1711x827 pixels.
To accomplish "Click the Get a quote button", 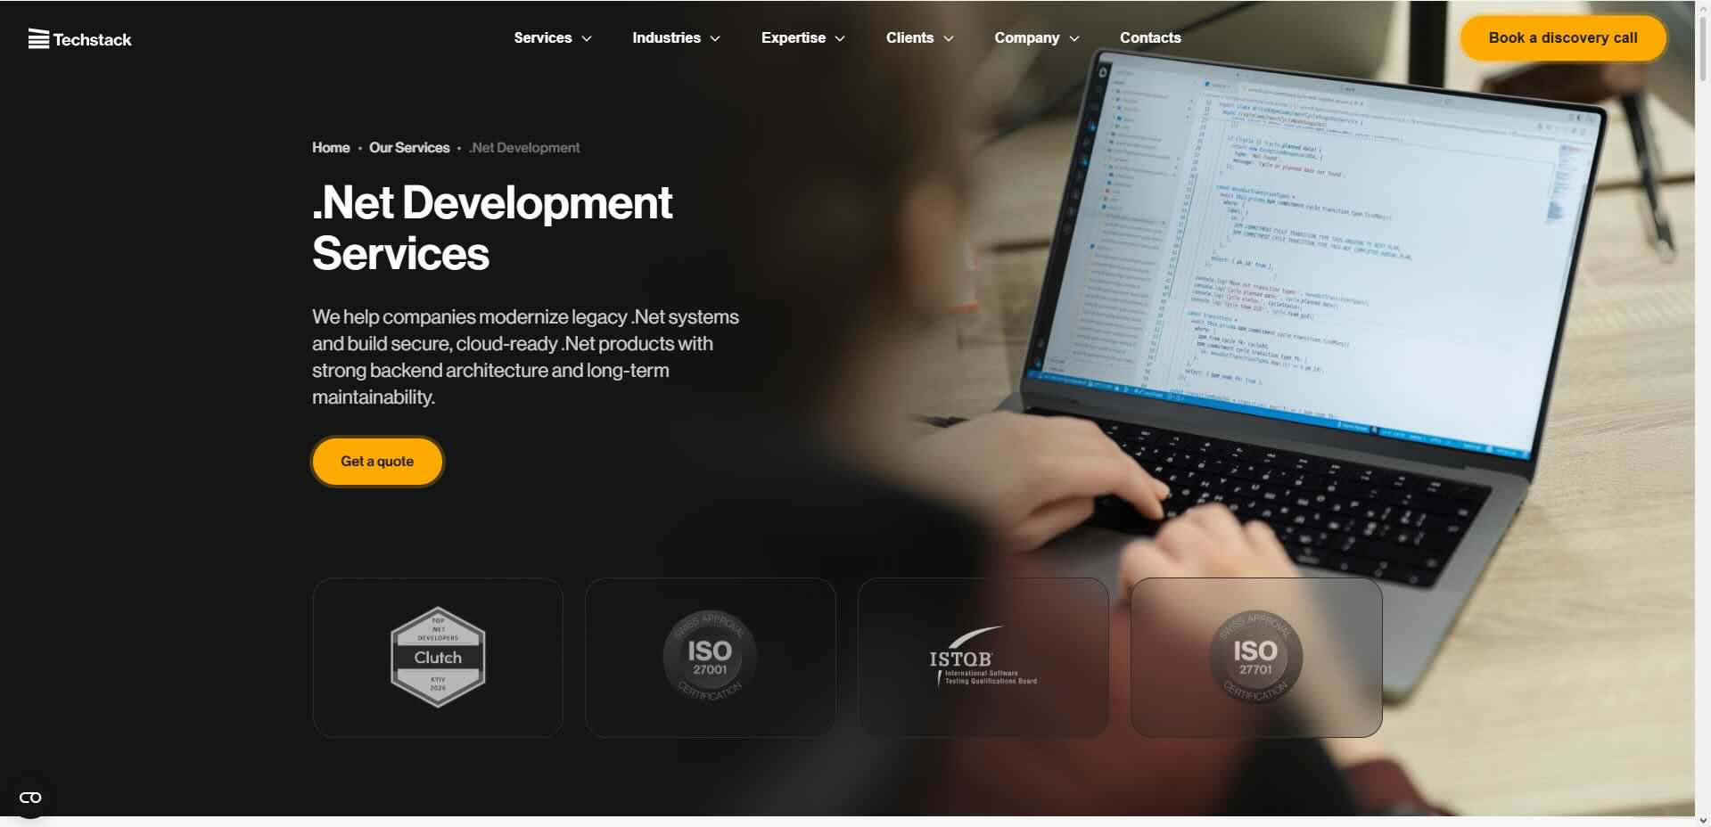I will tap(377, 462).
